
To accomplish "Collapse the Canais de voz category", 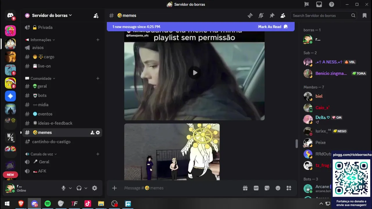I will (x=41, y=154).
